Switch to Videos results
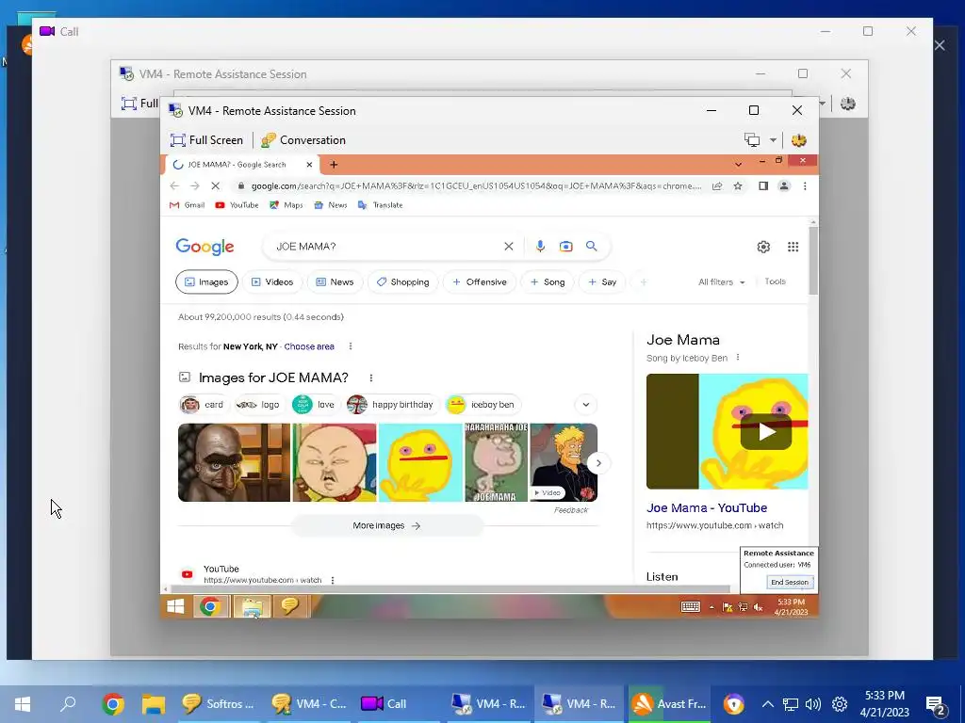Screen dimensions: 965x723 pos(272,282)
